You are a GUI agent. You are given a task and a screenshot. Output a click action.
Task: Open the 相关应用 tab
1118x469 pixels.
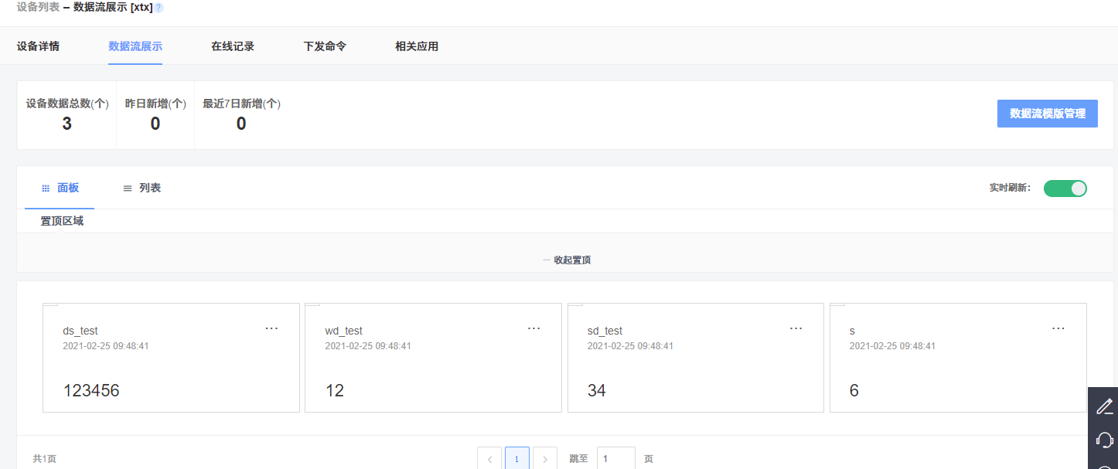[417, 46]
